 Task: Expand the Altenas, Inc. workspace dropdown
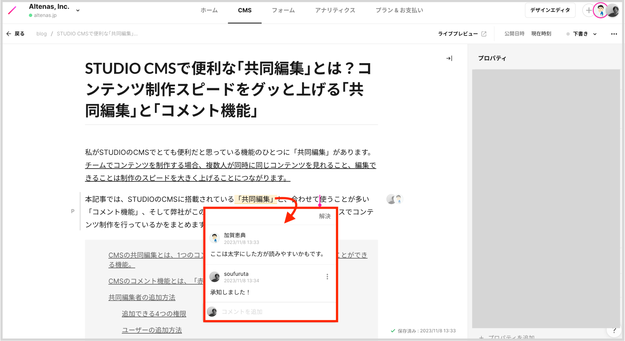[78, 10]
